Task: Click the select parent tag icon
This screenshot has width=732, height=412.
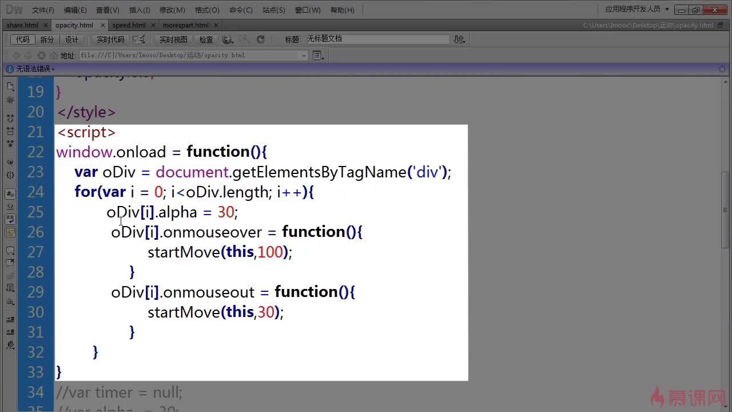Action: pos(10,162)
